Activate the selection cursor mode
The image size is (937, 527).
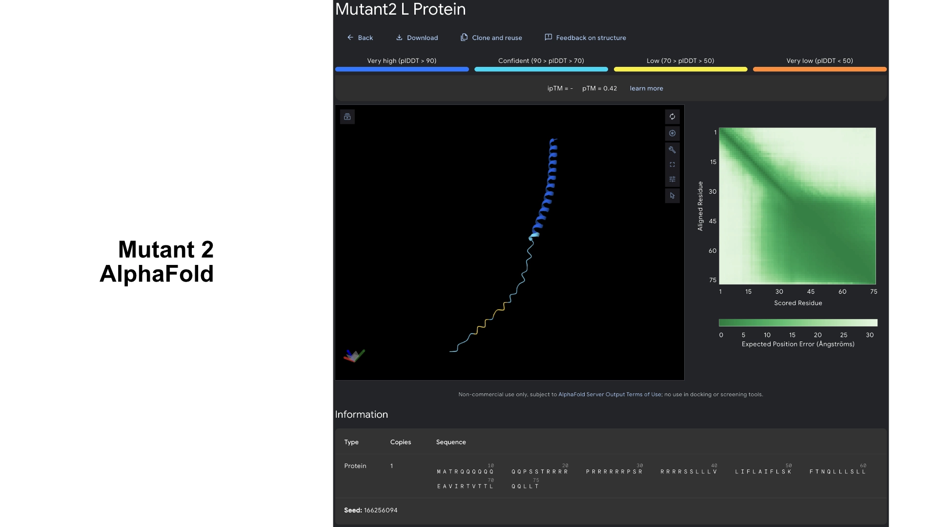(x=672, y=196)
